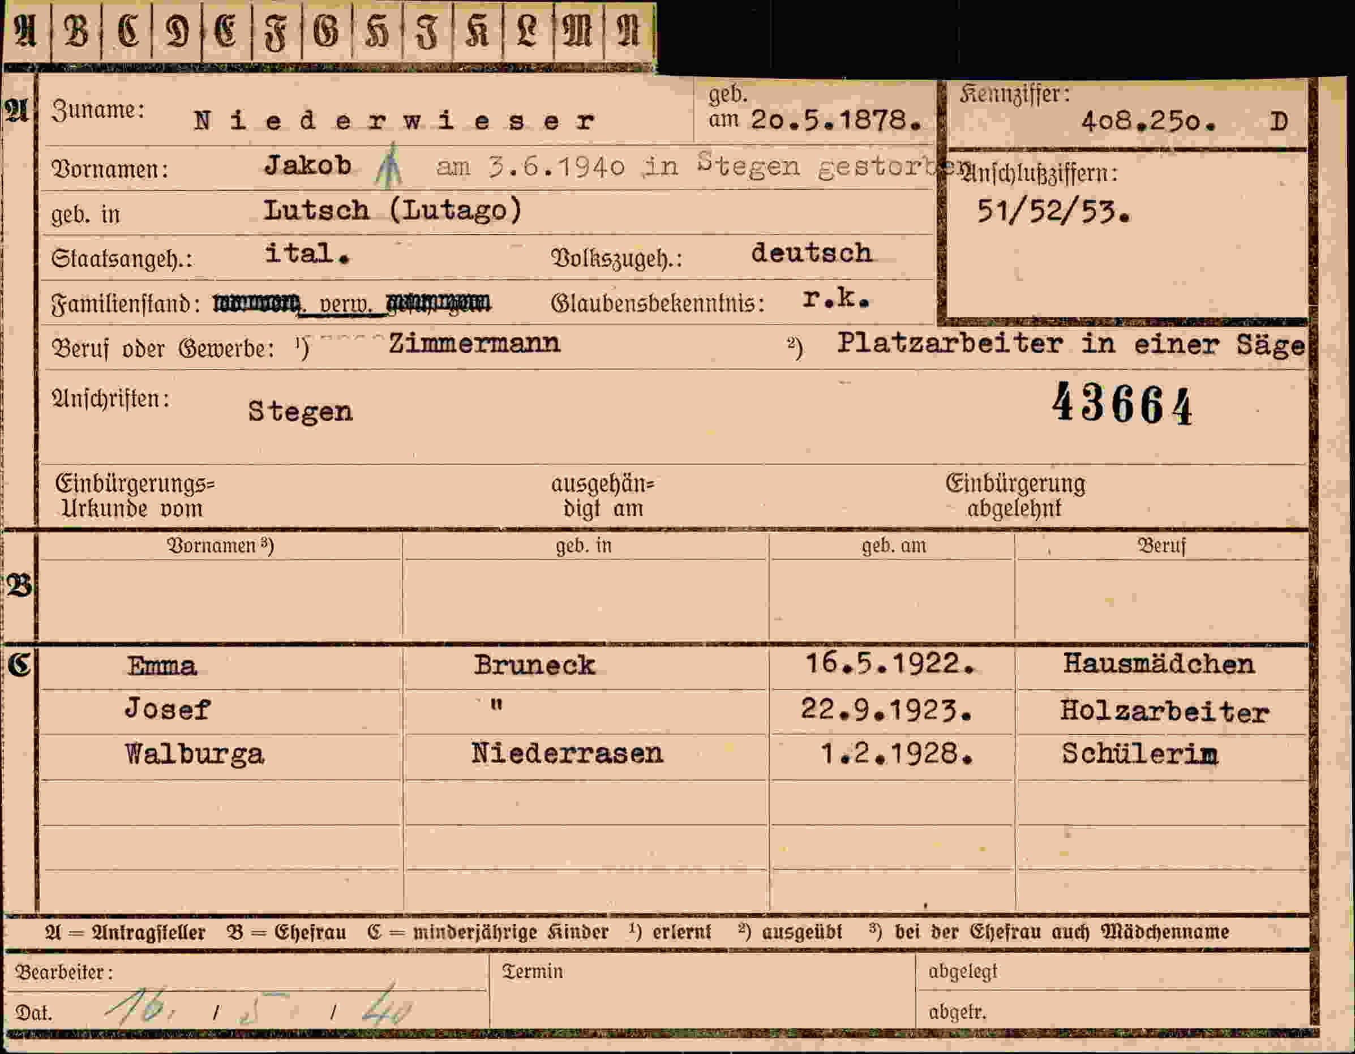Select the index tab letter D
1355x1054 pixels.
click(x=177, y=31)
